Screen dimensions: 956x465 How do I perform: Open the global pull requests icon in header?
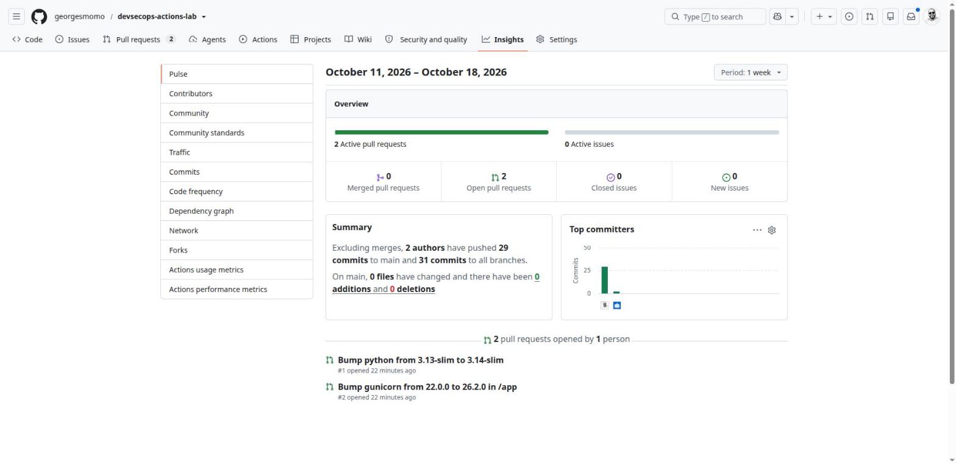coord(869,16)
